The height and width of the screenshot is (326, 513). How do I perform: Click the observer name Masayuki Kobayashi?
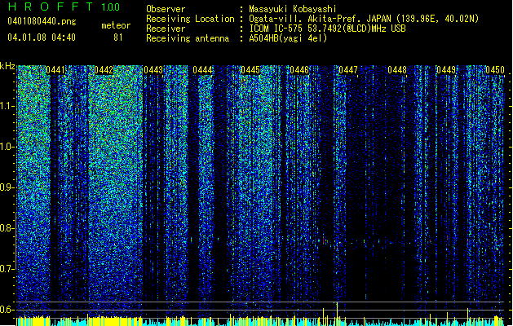[x=292, y=9]
